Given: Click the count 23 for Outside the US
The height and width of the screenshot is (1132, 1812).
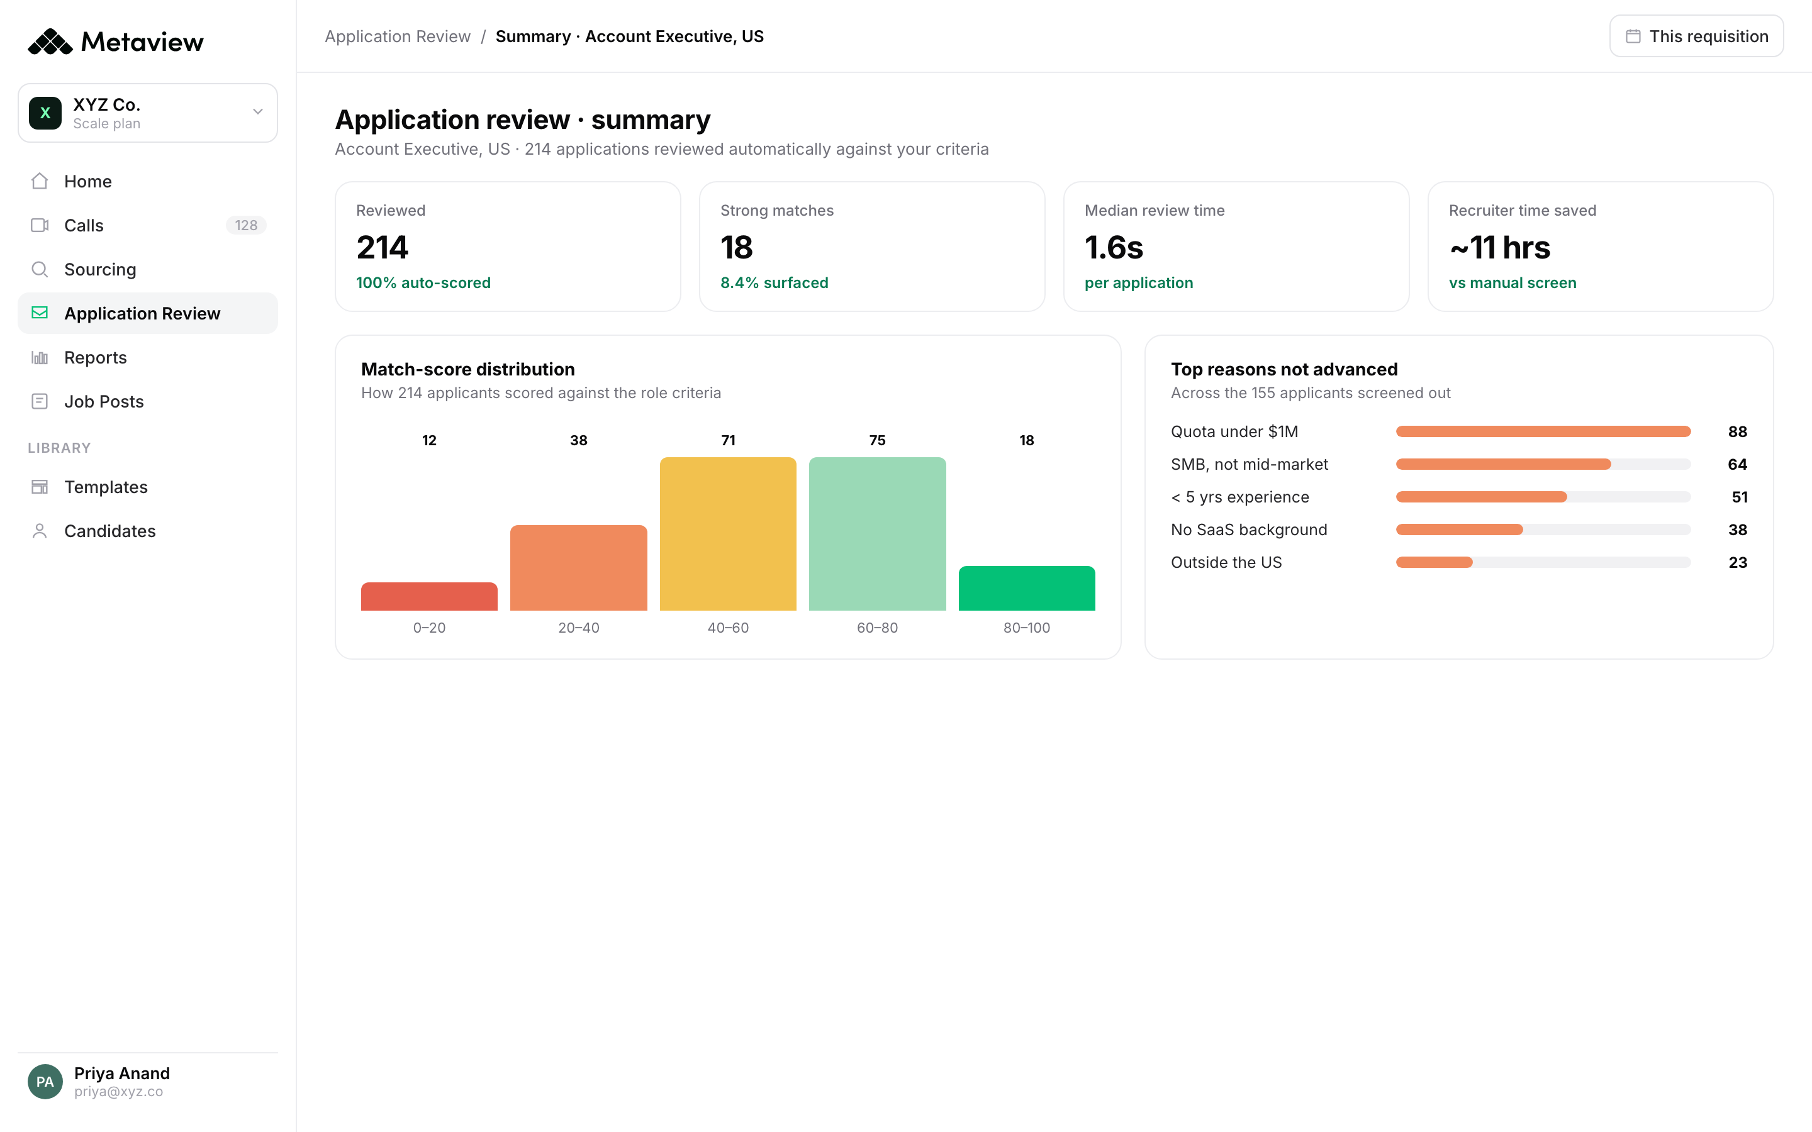Looking at the screenshot, I should 1737,562.
